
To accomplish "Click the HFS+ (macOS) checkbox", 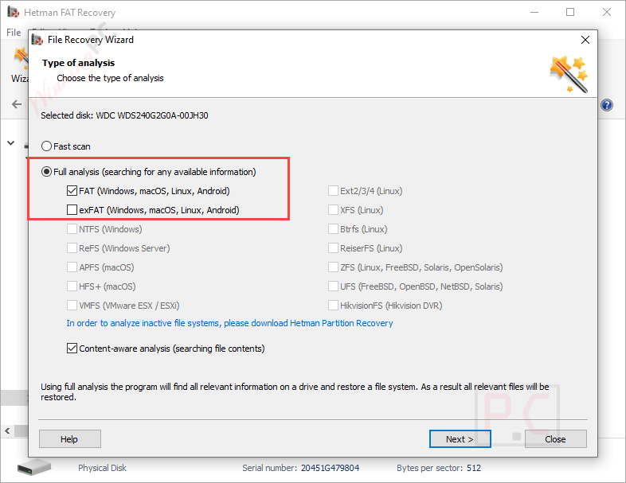I will click(72, 286).
